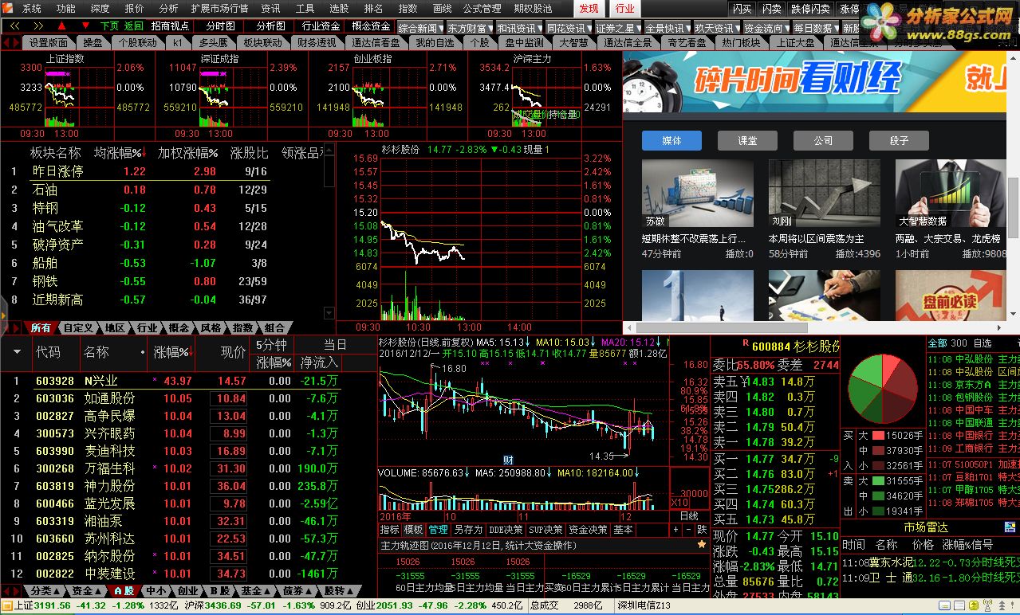The height and width of the screenshot is (615, 1020).
Task: Sort by the 涨幅% column header
Action: 171,351
